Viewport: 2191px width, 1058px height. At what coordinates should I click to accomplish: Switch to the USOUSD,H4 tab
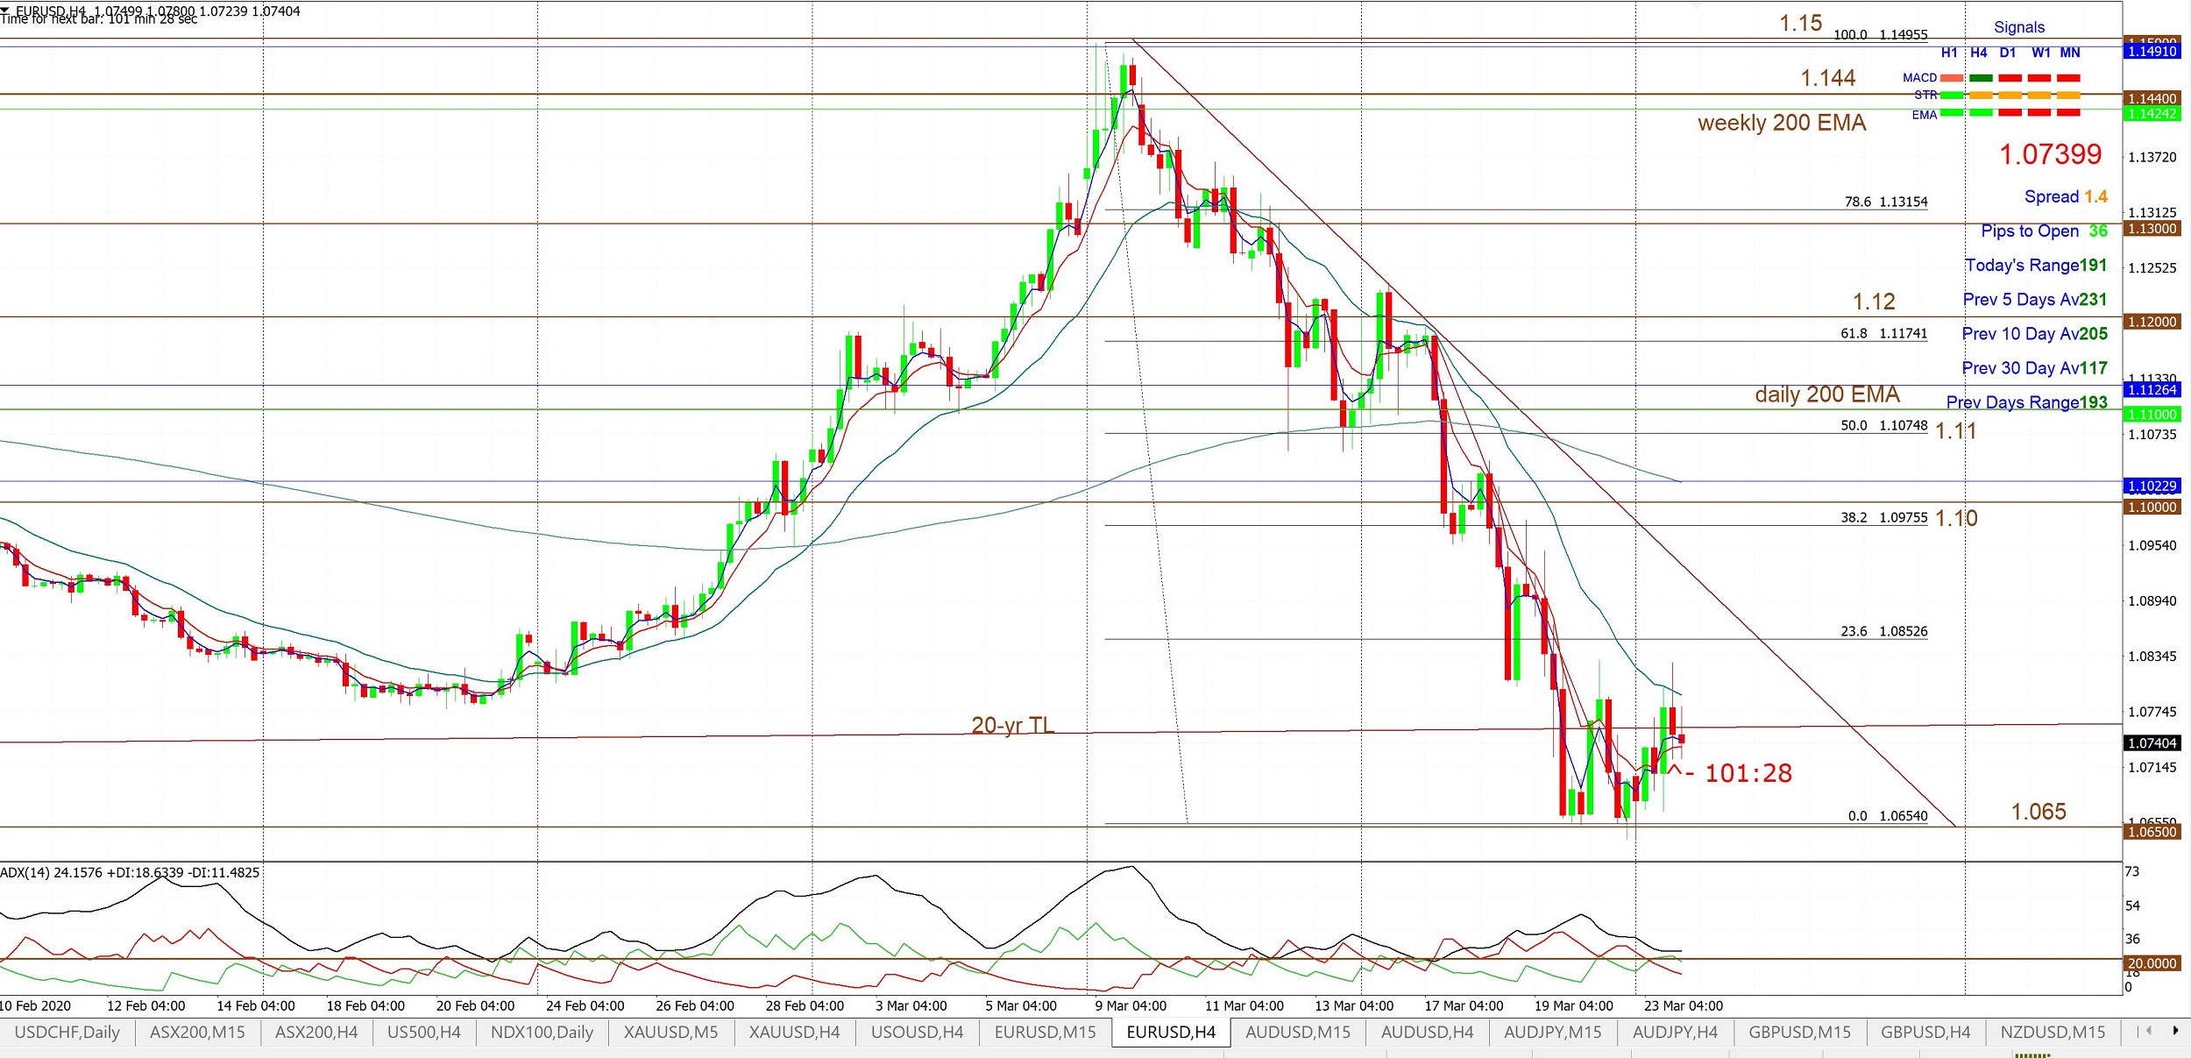tap(918, 1033)
